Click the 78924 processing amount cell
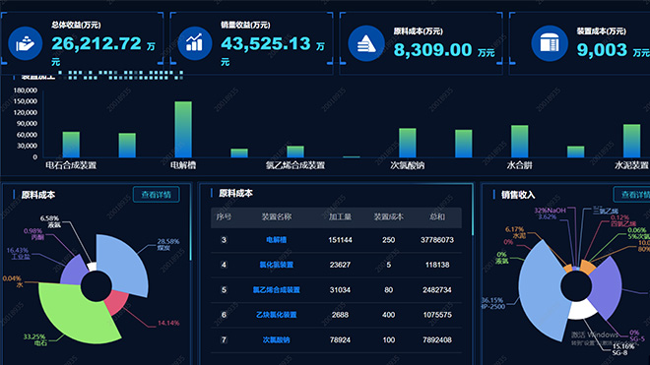650x365 pixels. tap(340, 339)
